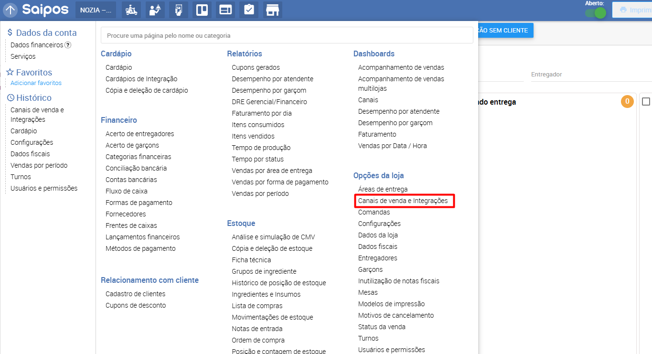This screenshot has width=652, height=354.
Task: Click the orange 0 counter badge
Action: tap(627, 102)
